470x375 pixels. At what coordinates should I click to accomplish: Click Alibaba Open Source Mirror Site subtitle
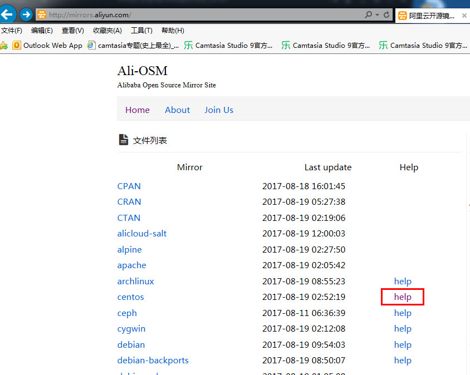[x=167, y=85]
